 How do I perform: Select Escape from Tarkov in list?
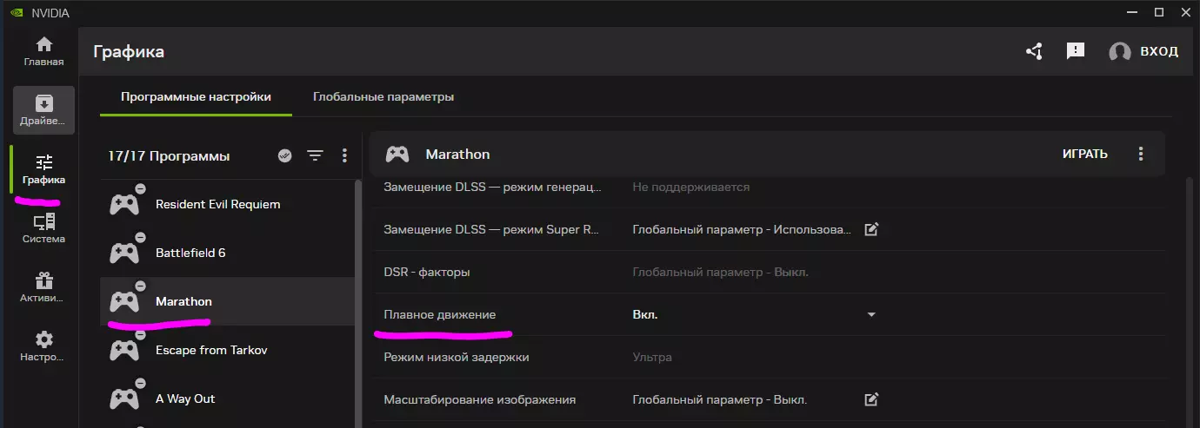click(227, 350)
